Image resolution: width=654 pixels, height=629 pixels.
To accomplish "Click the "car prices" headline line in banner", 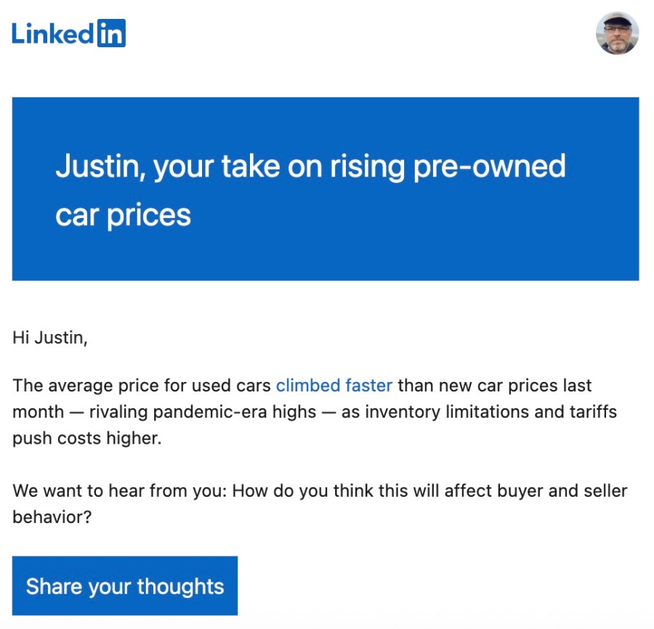I will [123, 214].
